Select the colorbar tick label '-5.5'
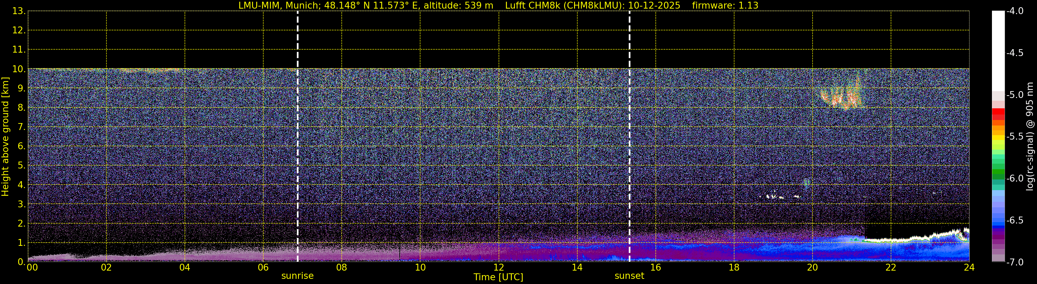1037x284 pixels. click(x=1014, y=136)
